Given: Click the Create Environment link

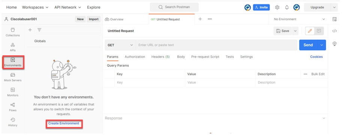Looking at the screenshot, I should pyautogui.click(x=64, y=123).
